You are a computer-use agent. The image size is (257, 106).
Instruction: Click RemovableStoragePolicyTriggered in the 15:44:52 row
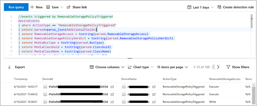184,94
